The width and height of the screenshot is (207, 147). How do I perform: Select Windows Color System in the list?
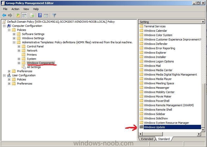pos(158,35)
